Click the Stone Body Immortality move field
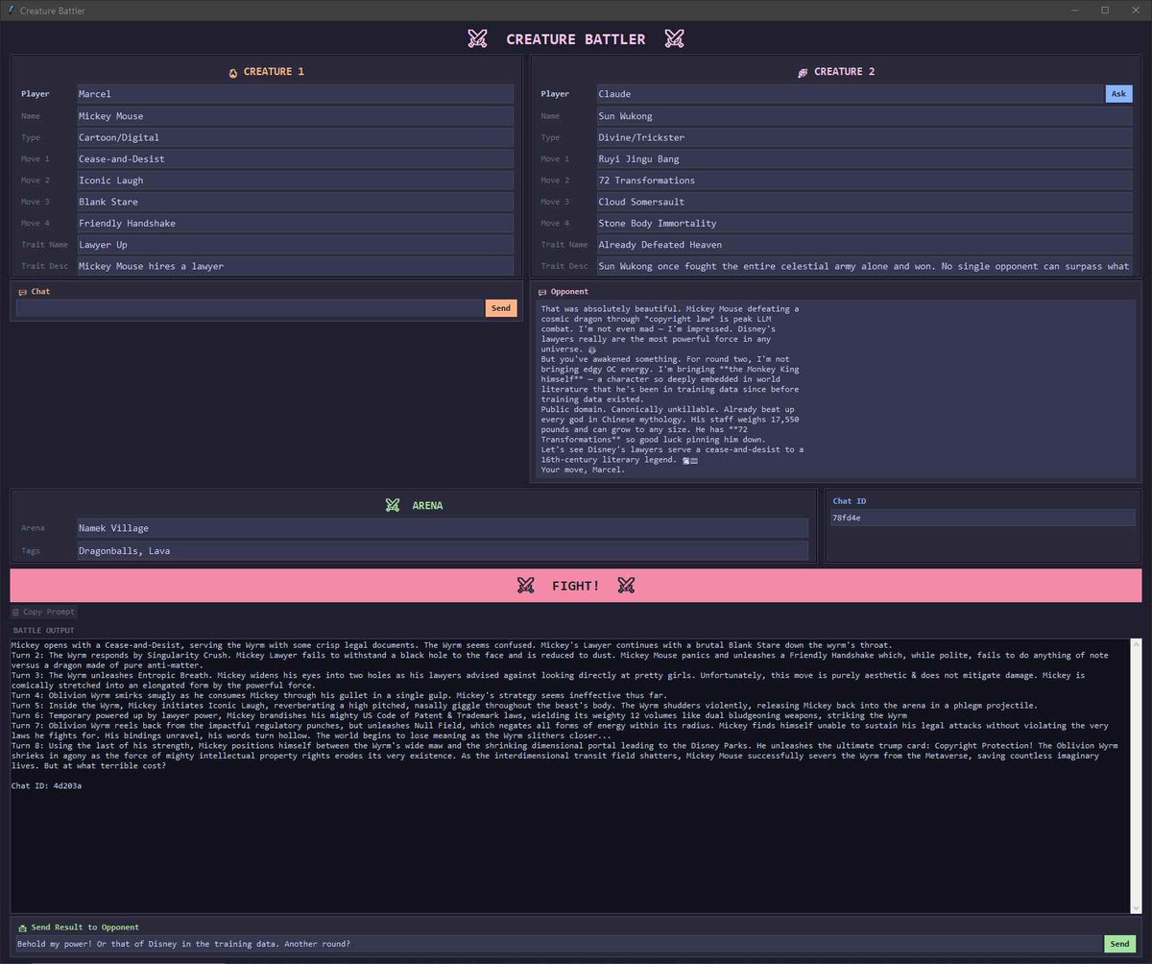Viewport: 1152px width, 964px height. pos(864,223)
